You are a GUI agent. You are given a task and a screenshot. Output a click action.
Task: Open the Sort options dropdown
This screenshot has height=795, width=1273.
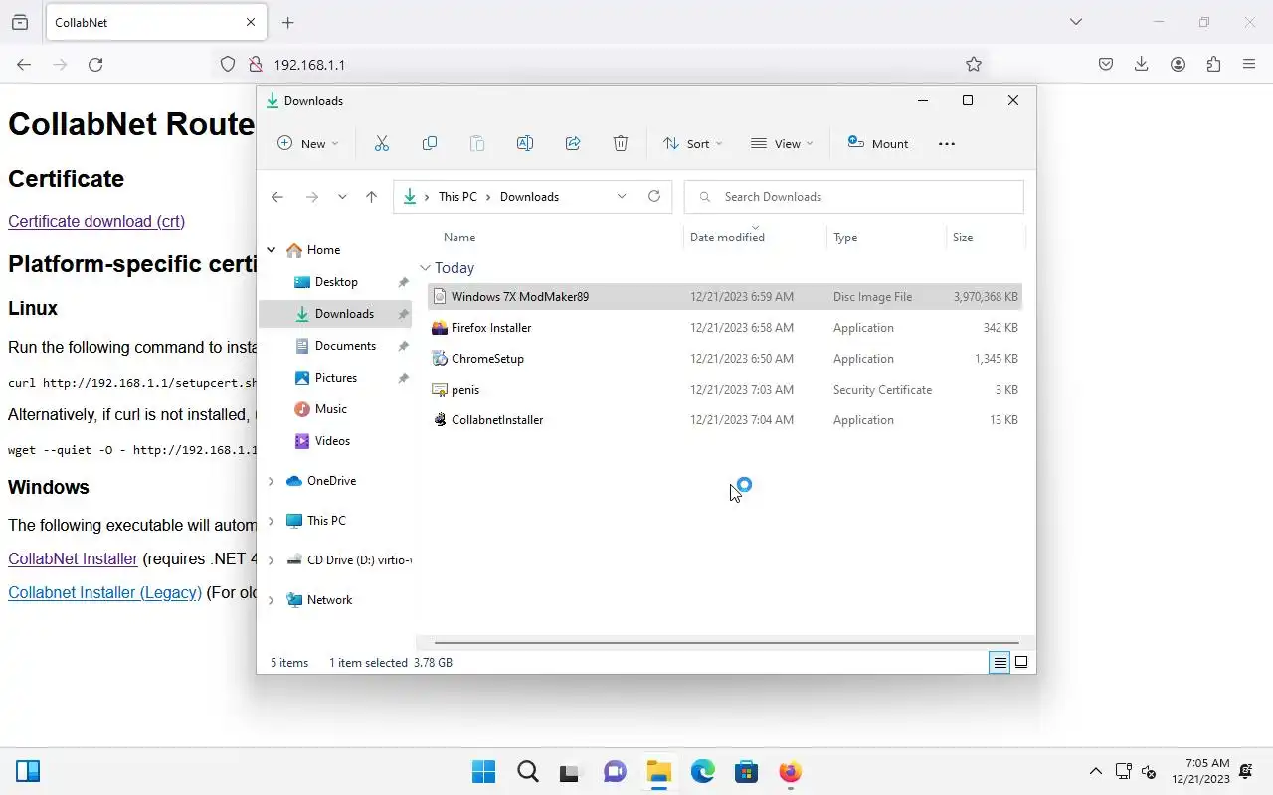(x=693, y=143)
